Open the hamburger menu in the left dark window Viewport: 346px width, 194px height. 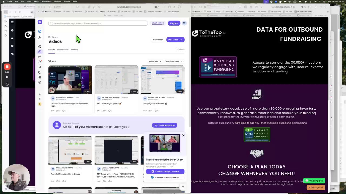pyautogui.click(x=12, y=22)
